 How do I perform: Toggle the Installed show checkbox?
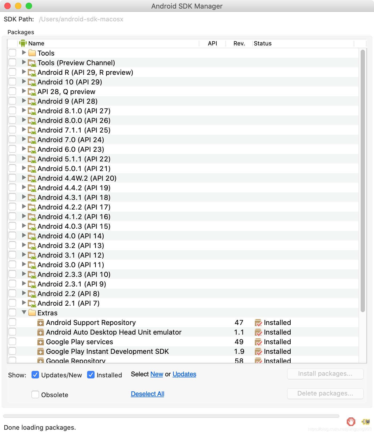pos(91,375)
